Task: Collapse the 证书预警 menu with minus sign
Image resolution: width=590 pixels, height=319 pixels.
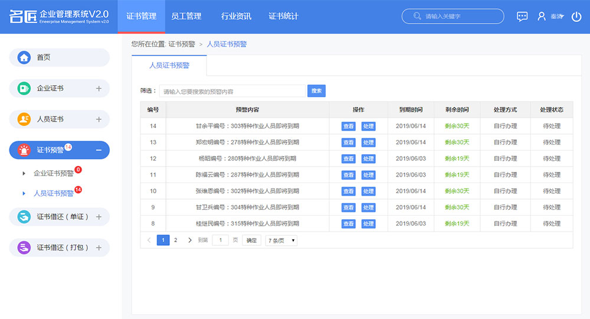Action: coord(99,150)
